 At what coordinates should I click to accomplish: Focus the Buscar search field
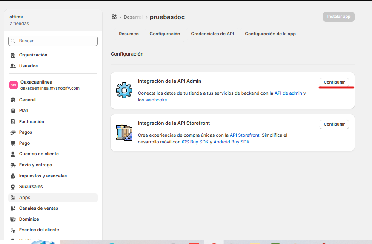[x=53, y=41]
